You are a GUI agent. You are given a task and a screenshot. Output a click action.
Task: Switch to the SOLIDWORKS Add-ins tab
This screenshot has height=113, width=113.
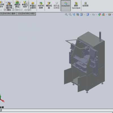[x=8, y=14]
